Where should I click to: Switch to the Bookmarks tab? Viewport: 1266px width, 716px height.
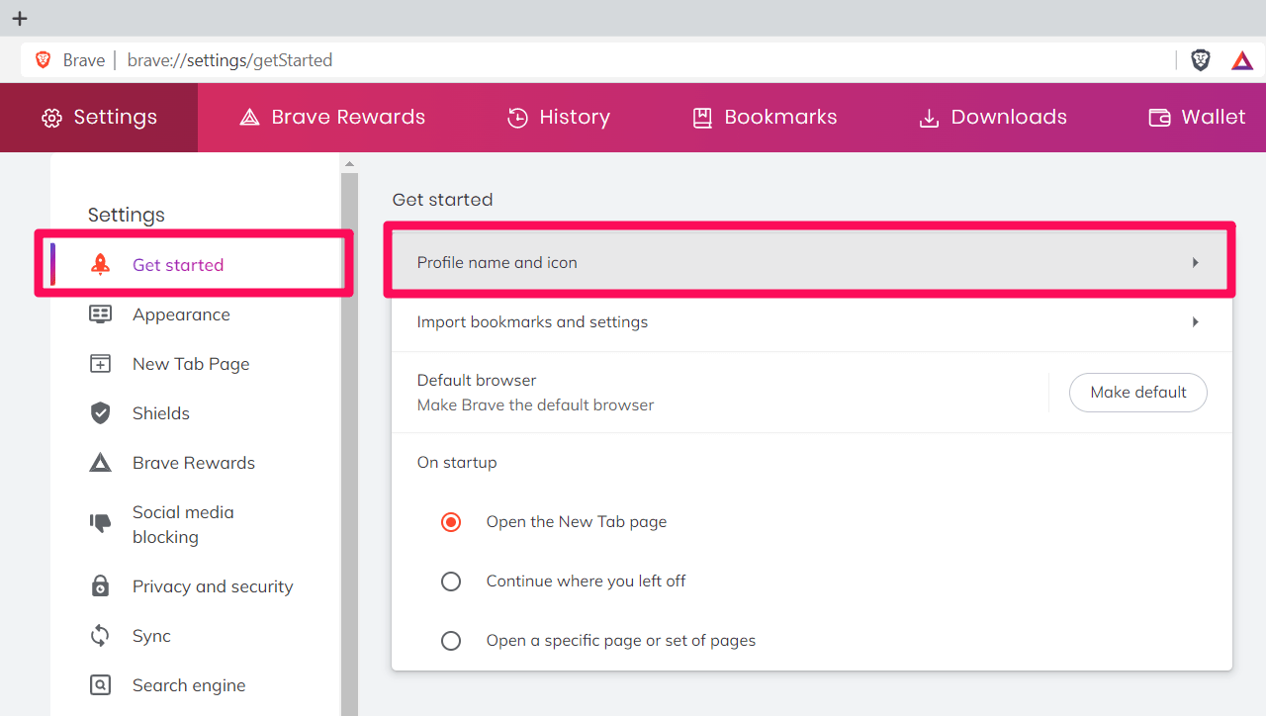click(x=764, y=117)
